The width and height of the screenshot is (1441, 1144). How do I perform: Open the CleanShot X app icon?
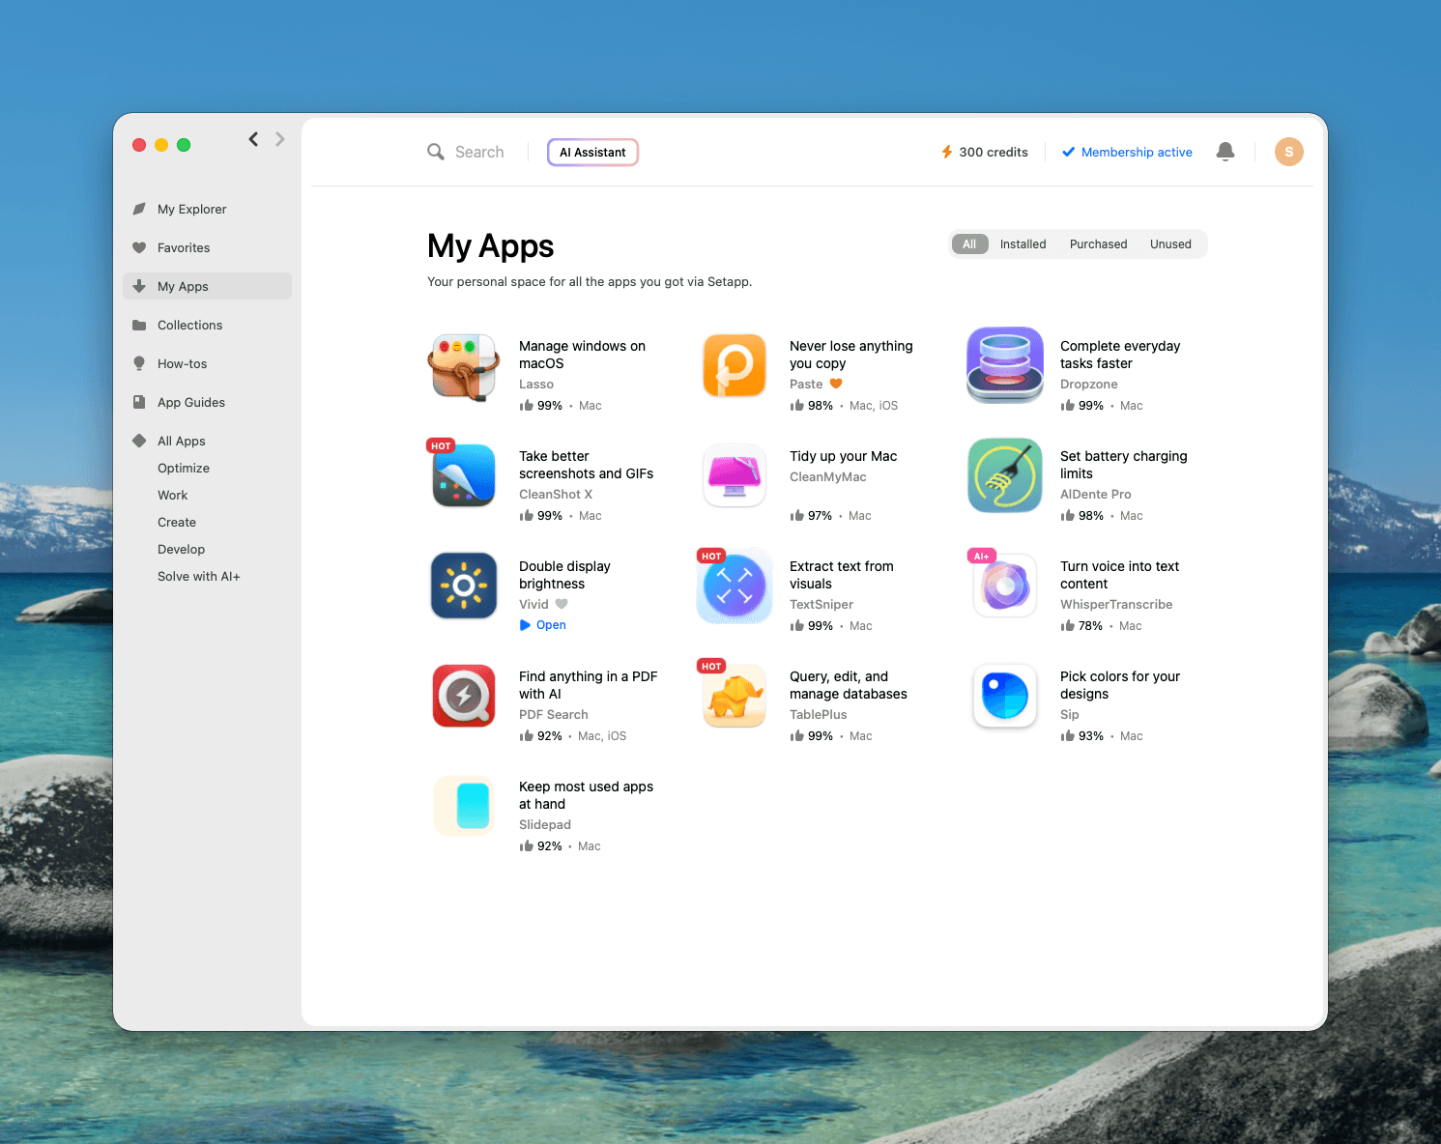point(464,475)
